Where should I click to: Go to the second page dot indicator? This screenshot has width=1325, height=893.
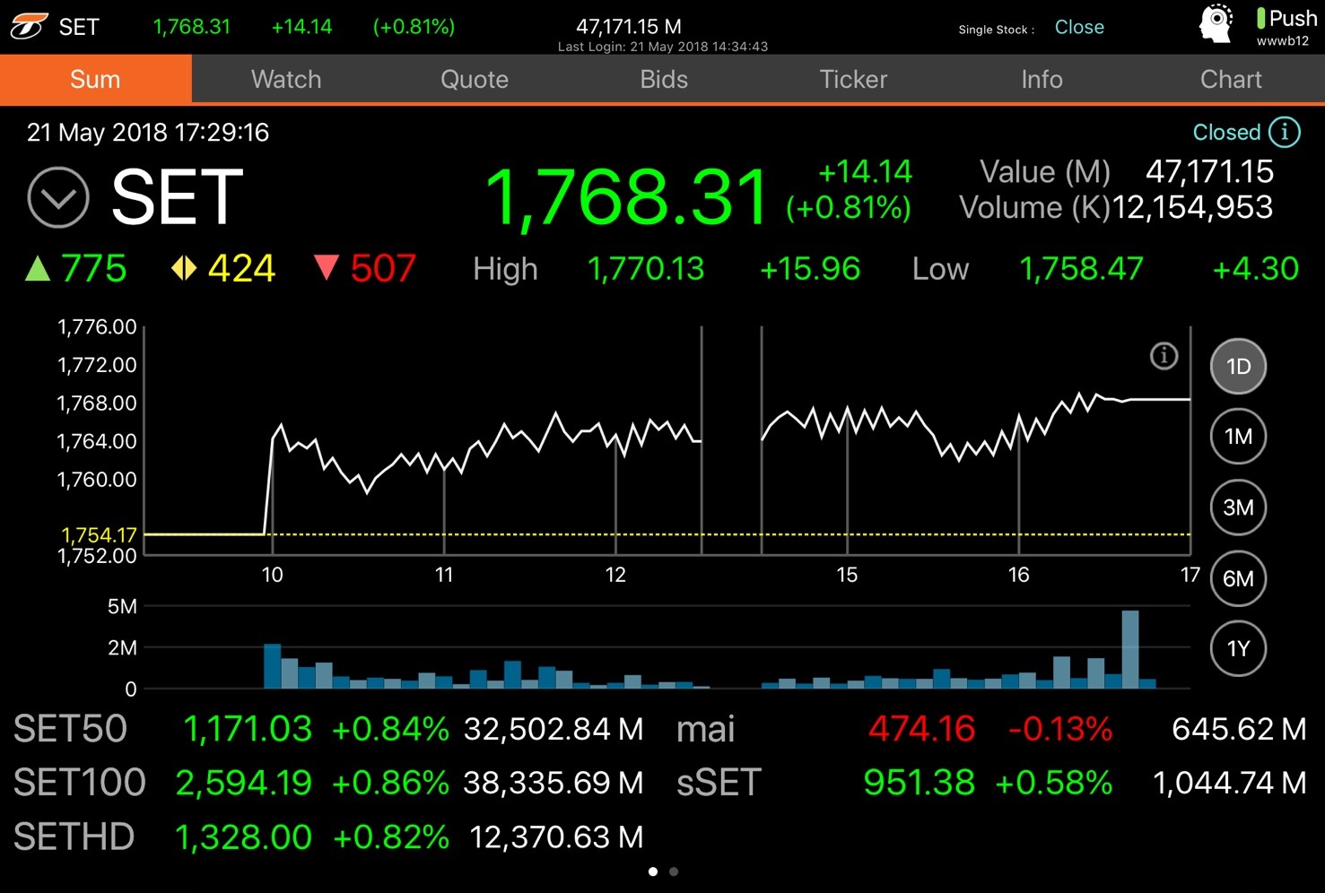pyautogui.click(x=674, y=871)
